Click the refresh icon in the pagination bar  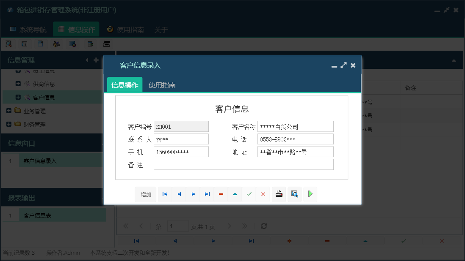coord(263,226)
